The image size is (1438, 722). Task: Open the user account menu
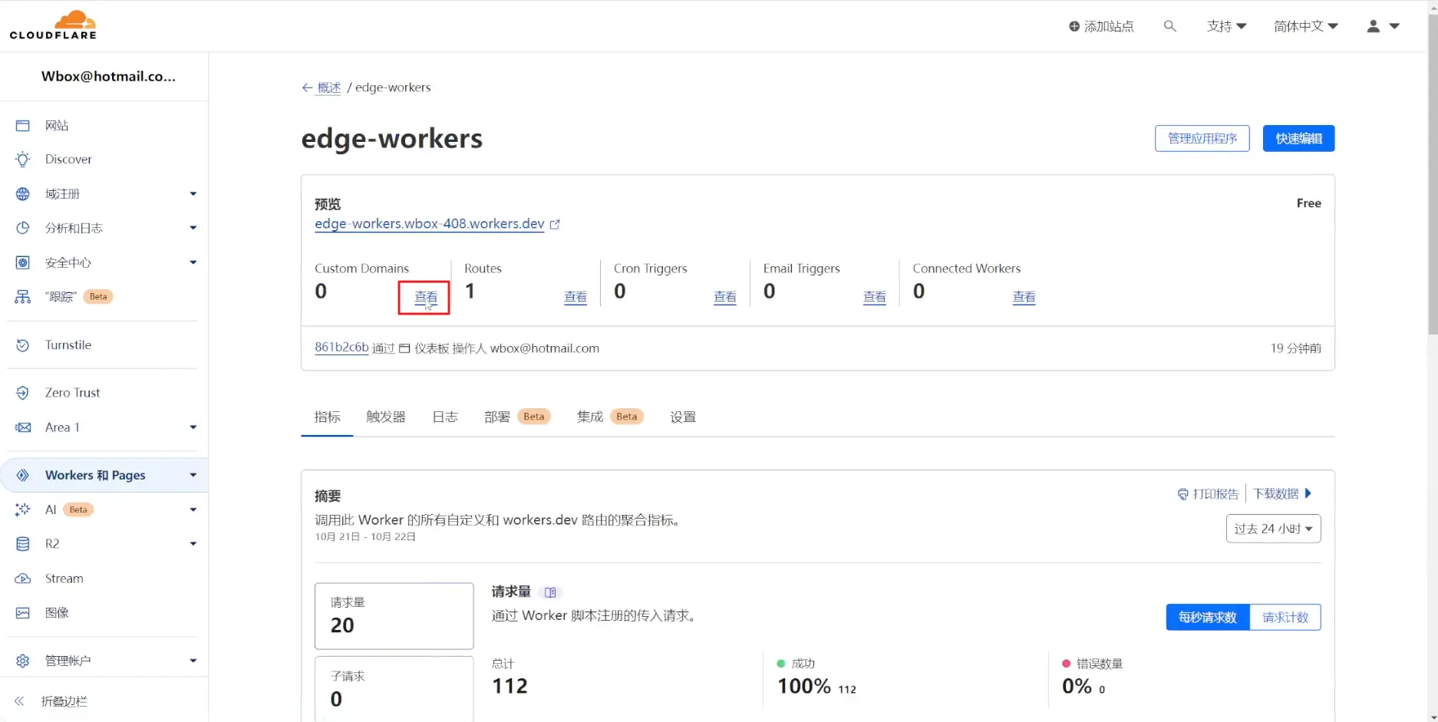1383,26
